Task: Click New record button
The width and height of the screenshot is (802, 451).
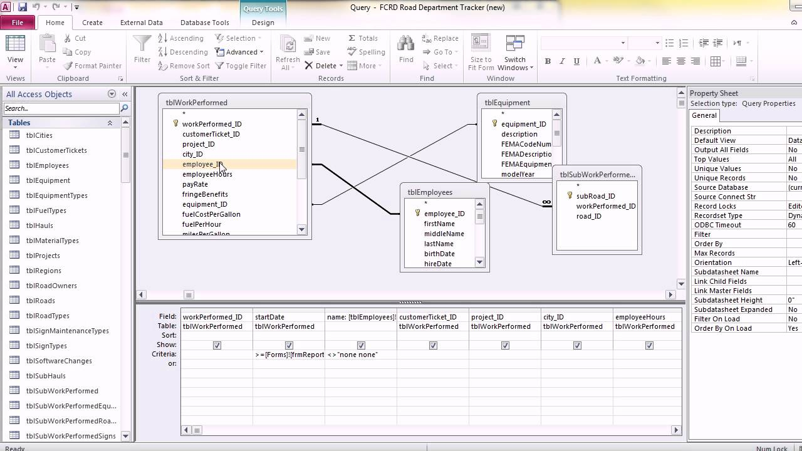Action: pyautogui.click(x=317, y=38)
